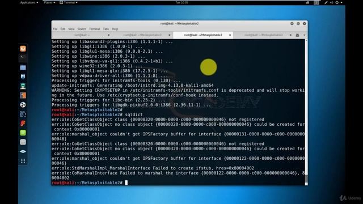
Task: Click 'CoMarshalInterface Failed to marshal' error line
Action: tap(178, 175)
